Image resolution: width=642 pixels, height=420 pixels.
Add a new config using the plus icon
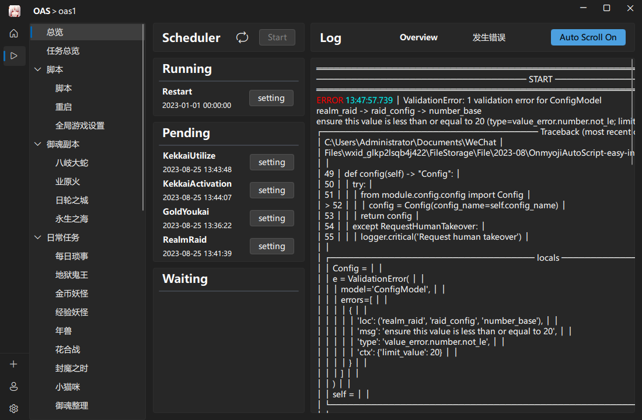point(13,363)
